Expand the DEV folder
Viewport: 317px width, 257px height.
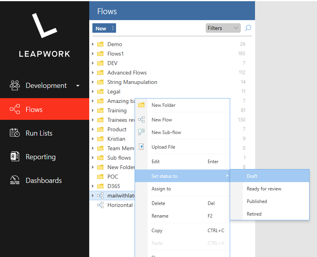pyautogui.click(x=93, y=63)
